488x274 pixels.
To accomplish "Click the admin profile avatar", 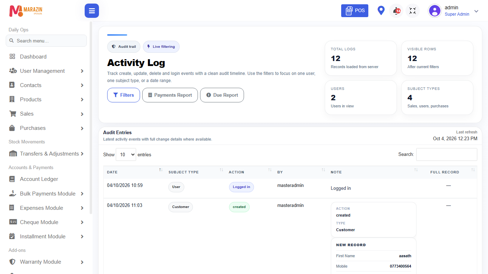I will coord(435,11).
